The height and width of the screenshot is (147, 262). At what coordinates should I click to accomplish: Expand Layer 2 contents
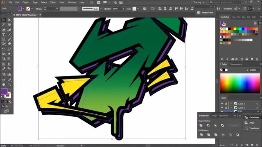coord(231,104)
